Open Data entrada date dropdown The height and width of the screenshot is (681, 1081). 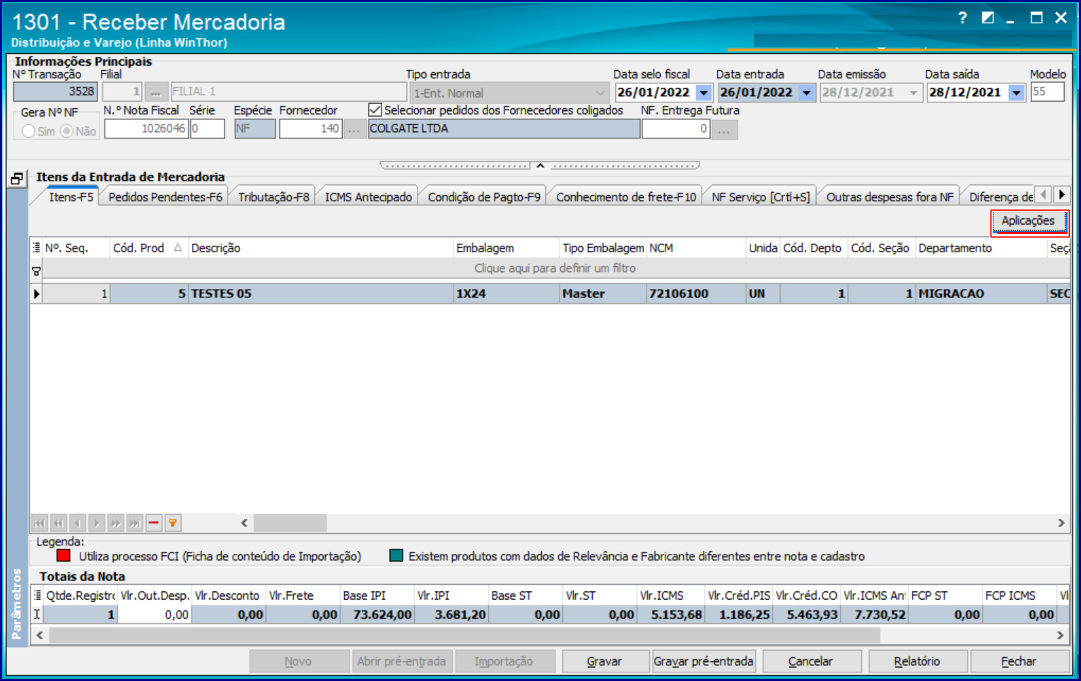(x=807, y=93)
